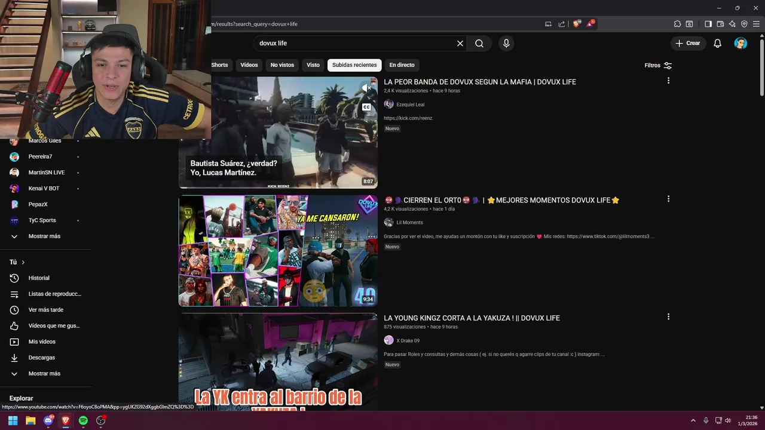Play the YK entra al barrio thumbnail
Screen dimensions: 765x430
point(278,362)
